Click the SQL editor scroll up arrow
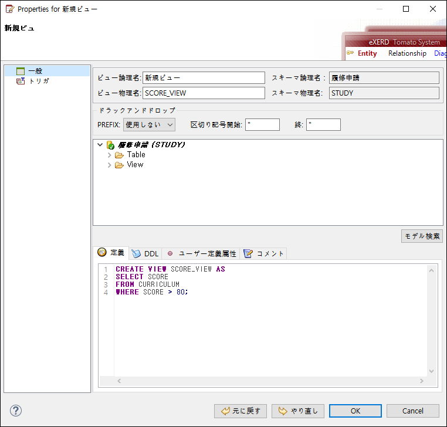Screen dimensions: 447x427 pos(432,270)
